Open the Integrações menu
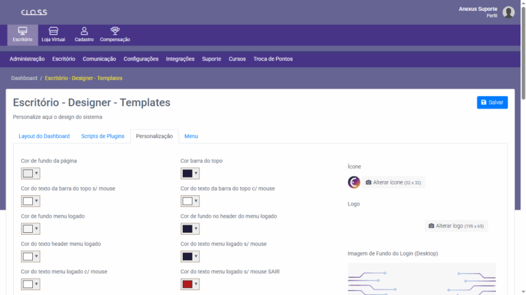 [x=180, y=59]
